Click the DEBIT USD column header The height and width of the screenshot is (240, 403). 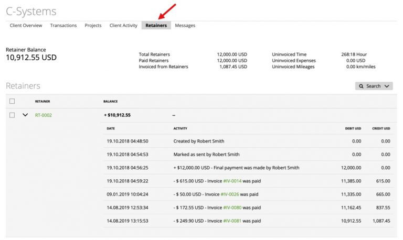(353, 128)
